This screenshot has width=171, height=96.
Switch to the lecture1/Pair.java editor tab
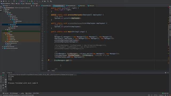(x=46, y=6)
